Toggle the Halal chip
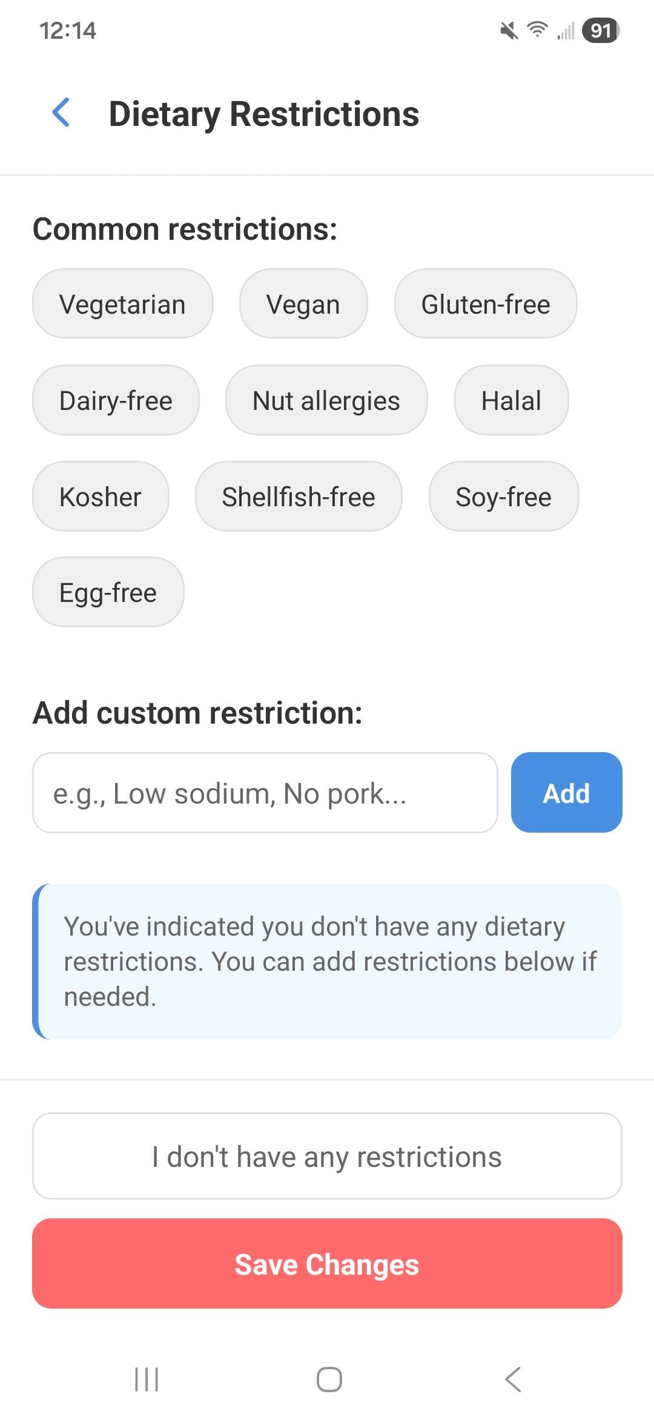The width and height of the screenshot is (654, 1417). point(512,400)
